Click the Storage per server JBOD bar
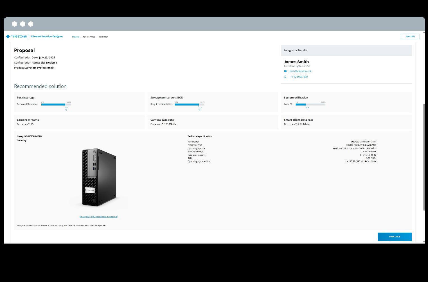 (x=189, y=104)
